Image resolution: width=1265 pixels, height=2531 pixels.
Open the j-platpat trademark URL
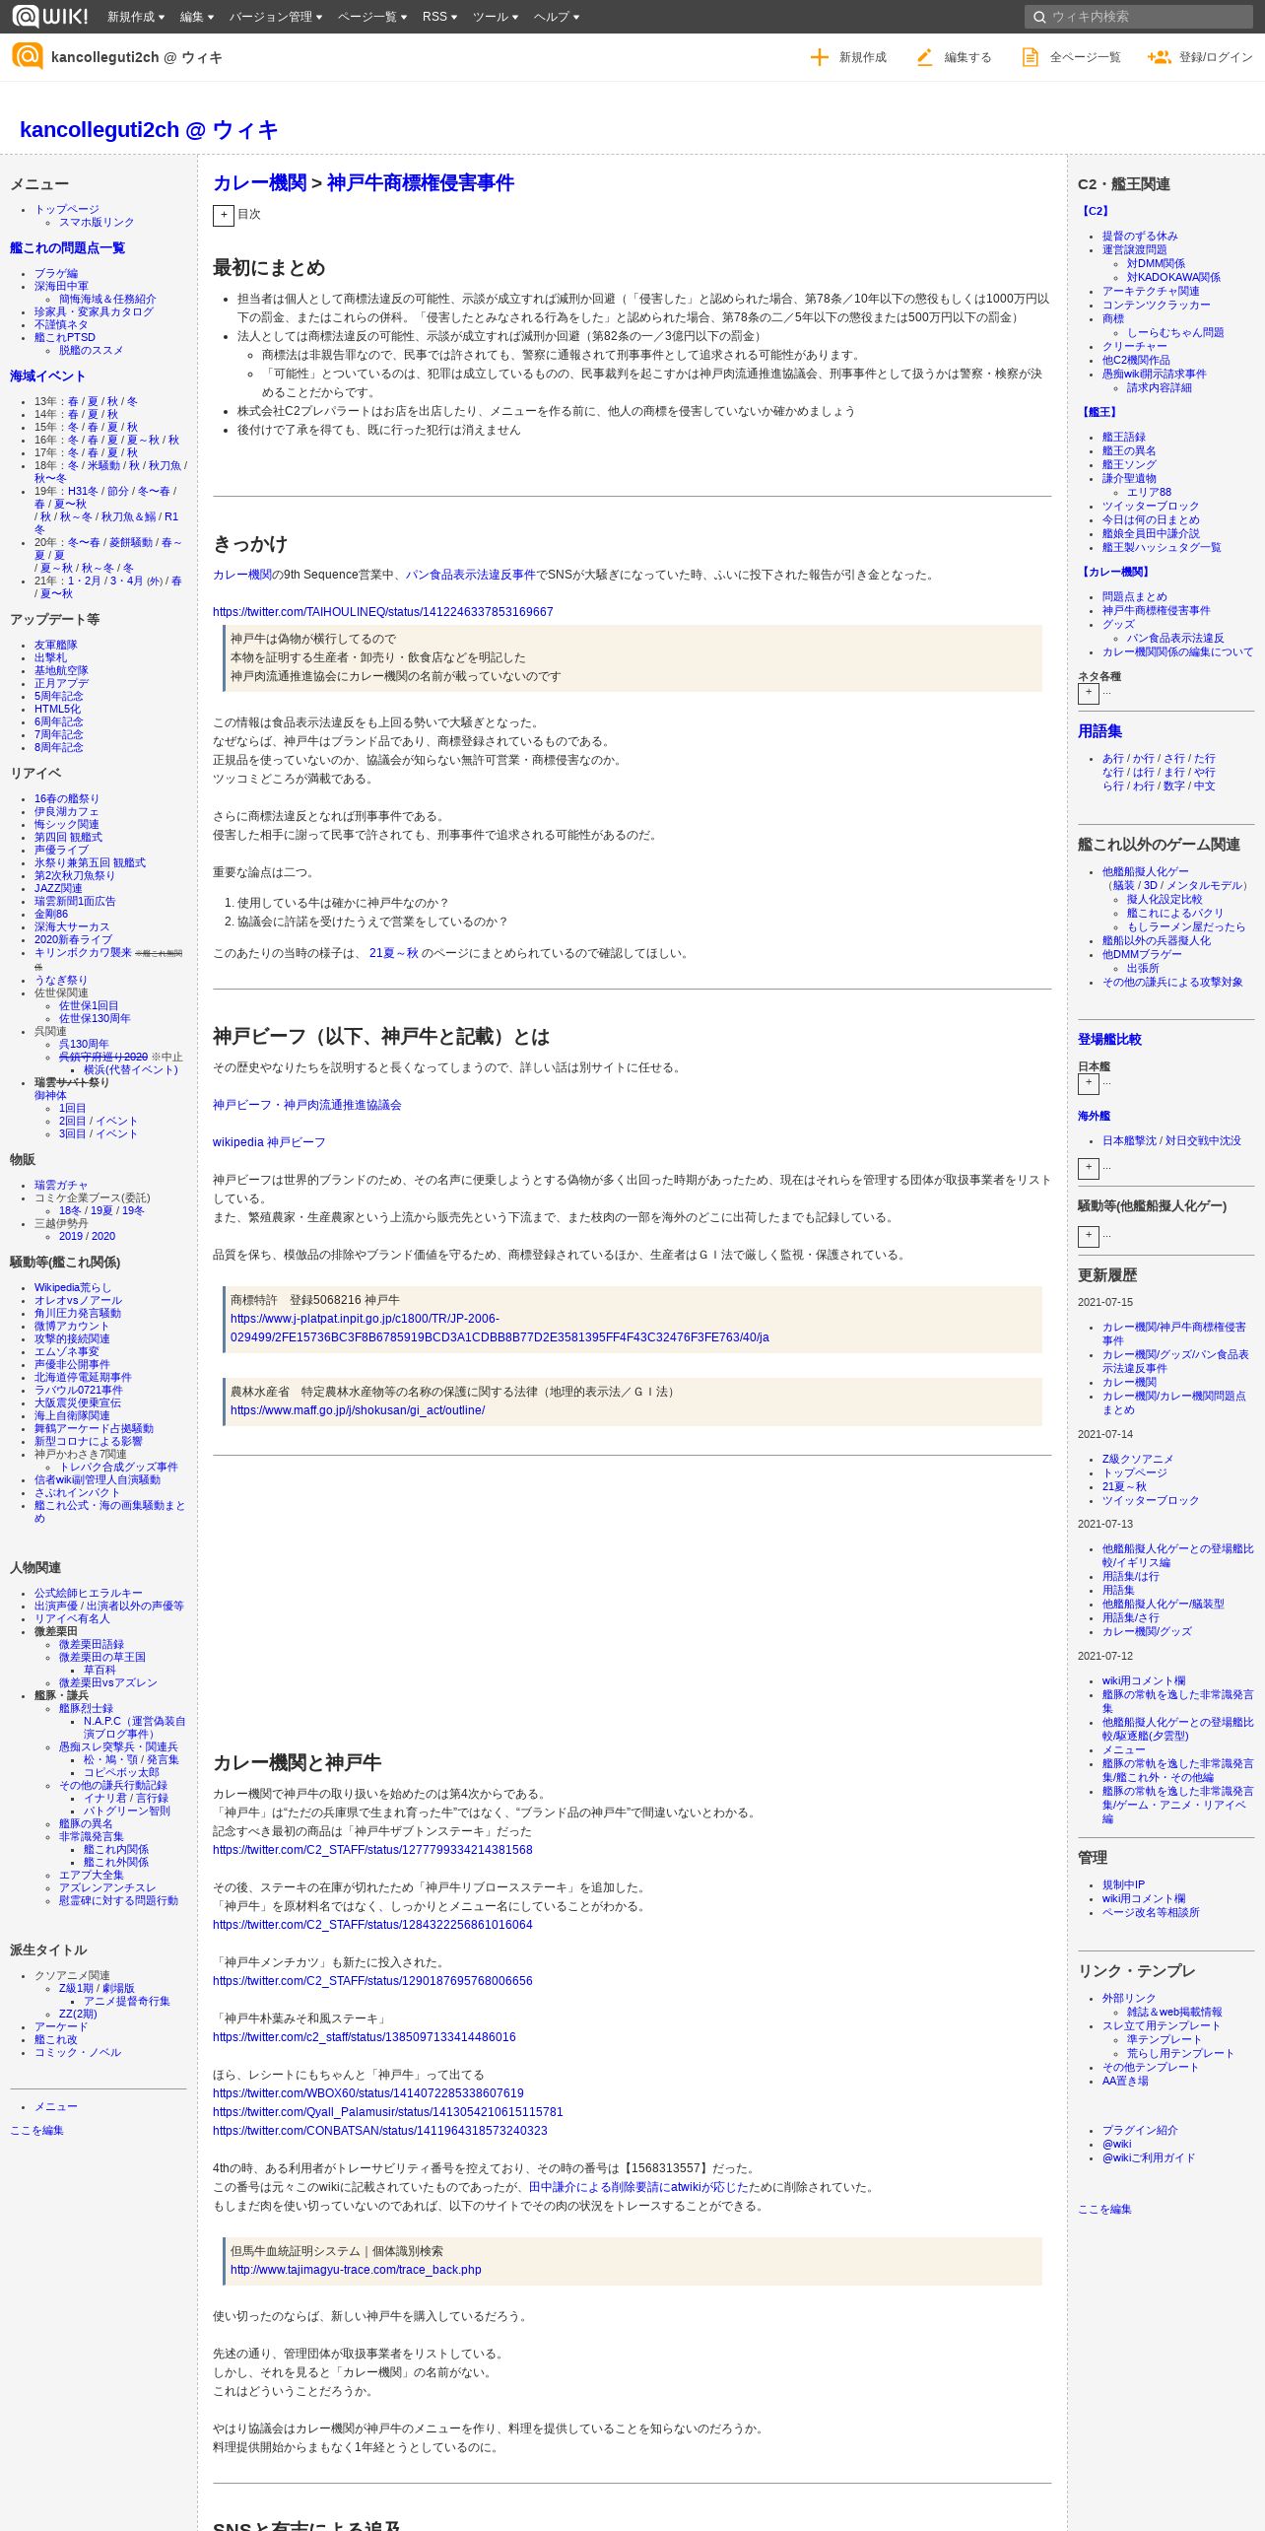click(499, 1327)
